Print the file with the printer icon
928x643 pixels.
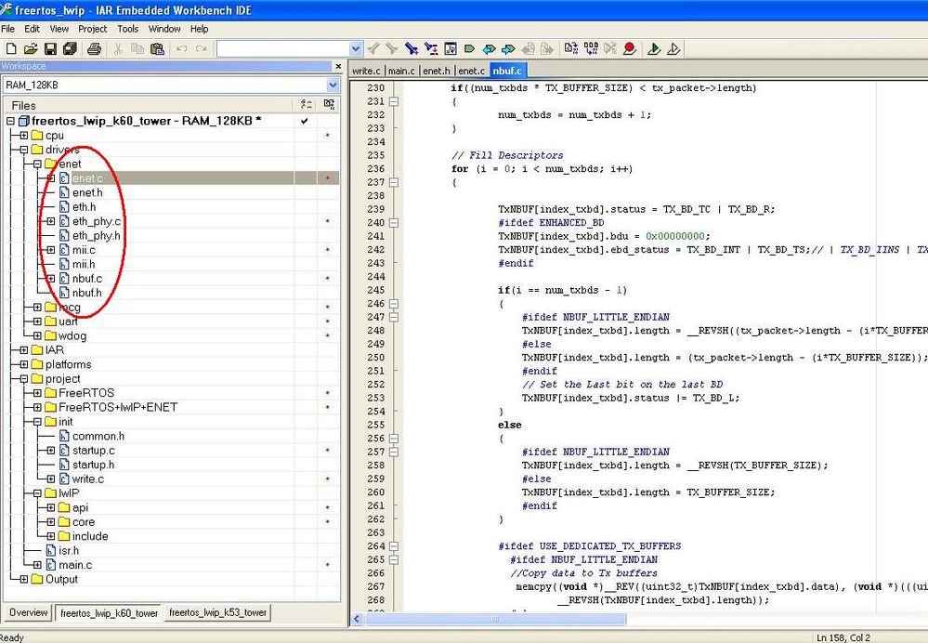coord(94,48)
